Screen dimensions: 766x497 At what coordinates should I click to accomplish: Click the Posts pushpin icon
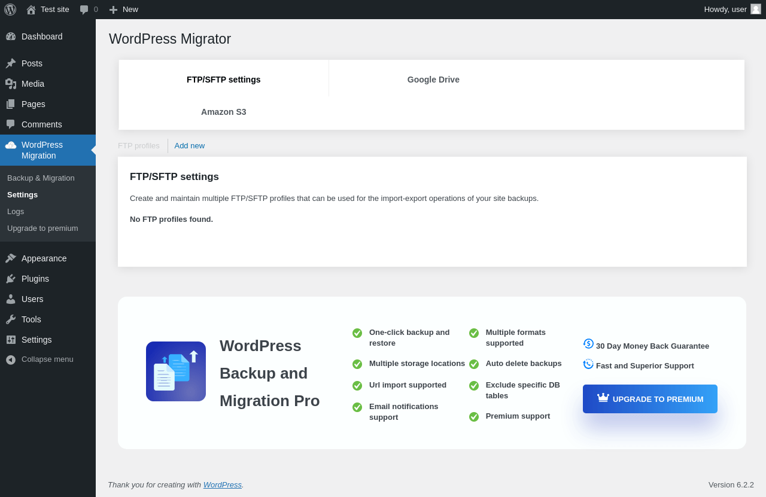coord(11,63)
